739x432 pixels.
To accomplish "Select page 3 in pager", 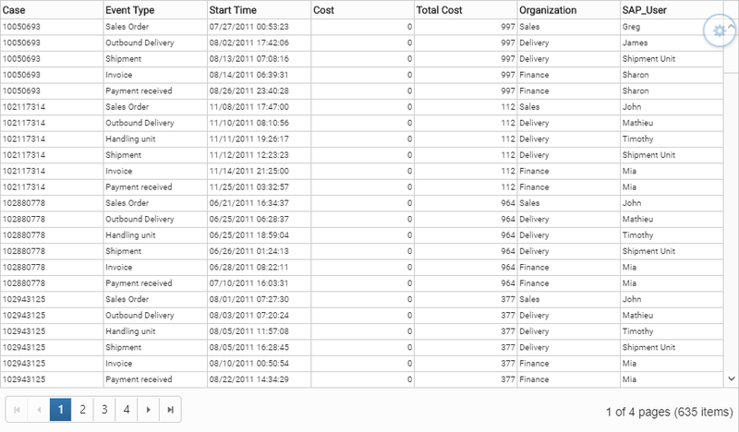I will [104, 410].
